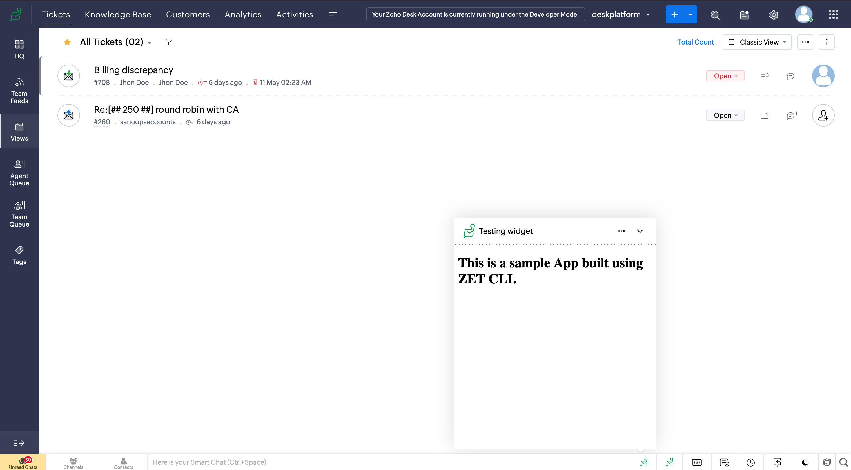851x470 pixels.
Task: Assign an agent to ticket #260
Action: [x=823, y=115]
